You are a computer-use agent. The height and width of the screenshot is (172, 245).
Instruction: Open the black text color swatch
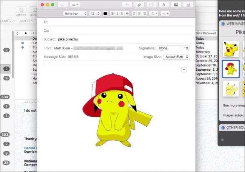point(105,14)
